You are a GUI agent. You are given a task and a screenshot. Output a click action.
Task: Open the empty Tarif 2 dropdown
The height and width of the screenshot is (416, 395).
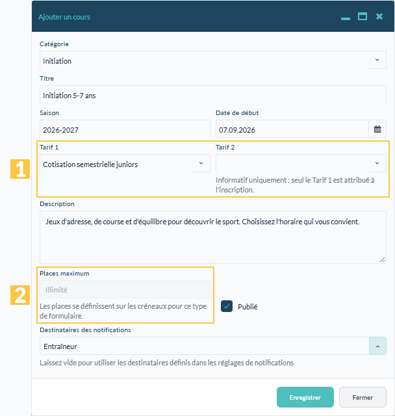tap(301, 163)
